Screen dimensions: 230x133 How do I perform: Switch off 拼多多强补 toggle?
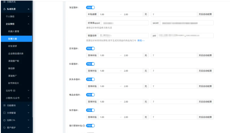tap(90, 79)
